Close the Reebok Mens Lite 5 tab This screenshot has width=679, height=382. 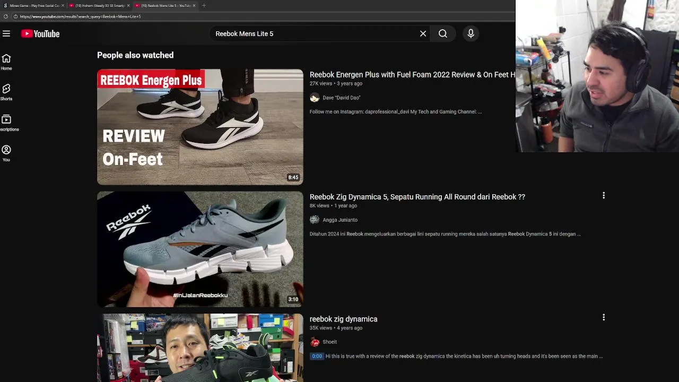pos(194,5)
